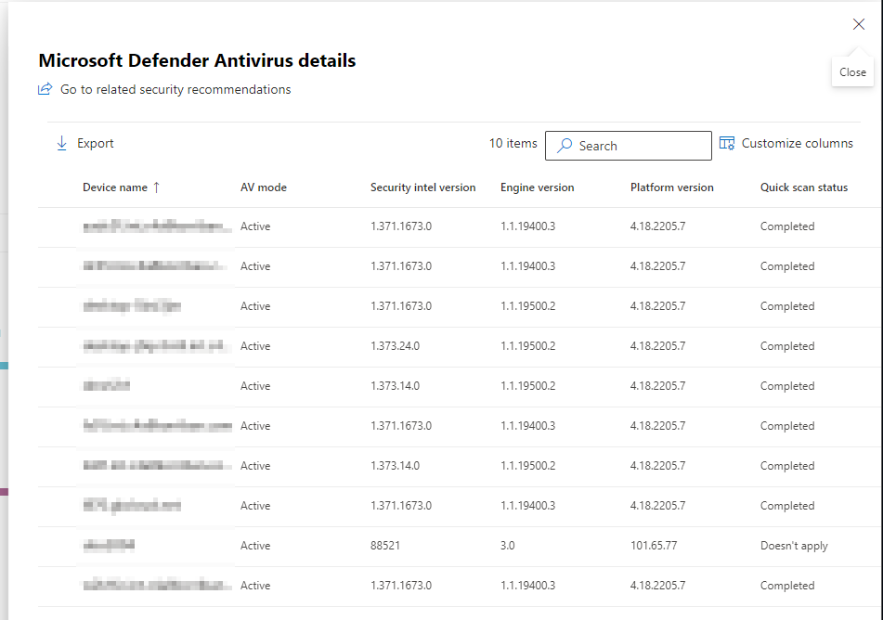Select security intel version 88521
Screen dimensions: 883x620
(x=385, y=546)
